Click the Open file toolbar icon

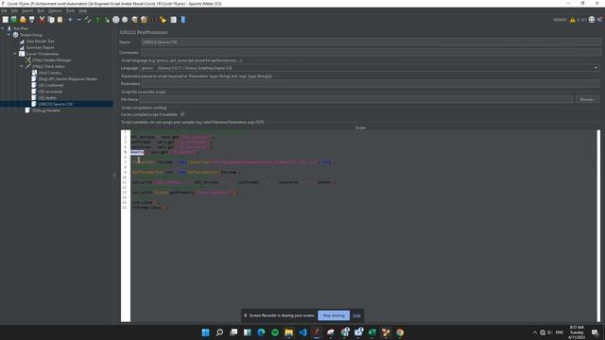[x=23, y=20]
